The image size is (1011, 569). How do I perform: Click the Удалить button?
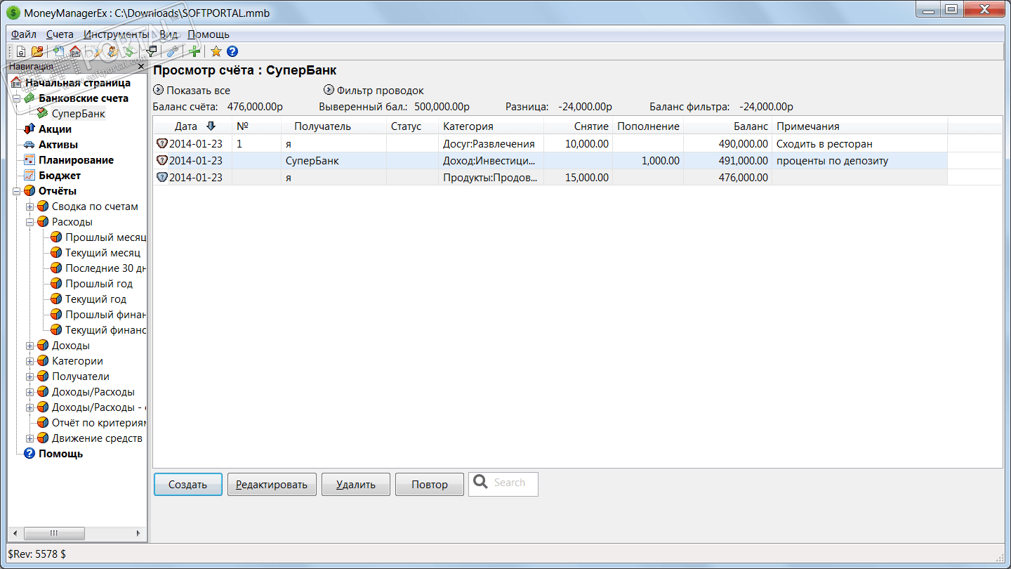coord(356,485)
